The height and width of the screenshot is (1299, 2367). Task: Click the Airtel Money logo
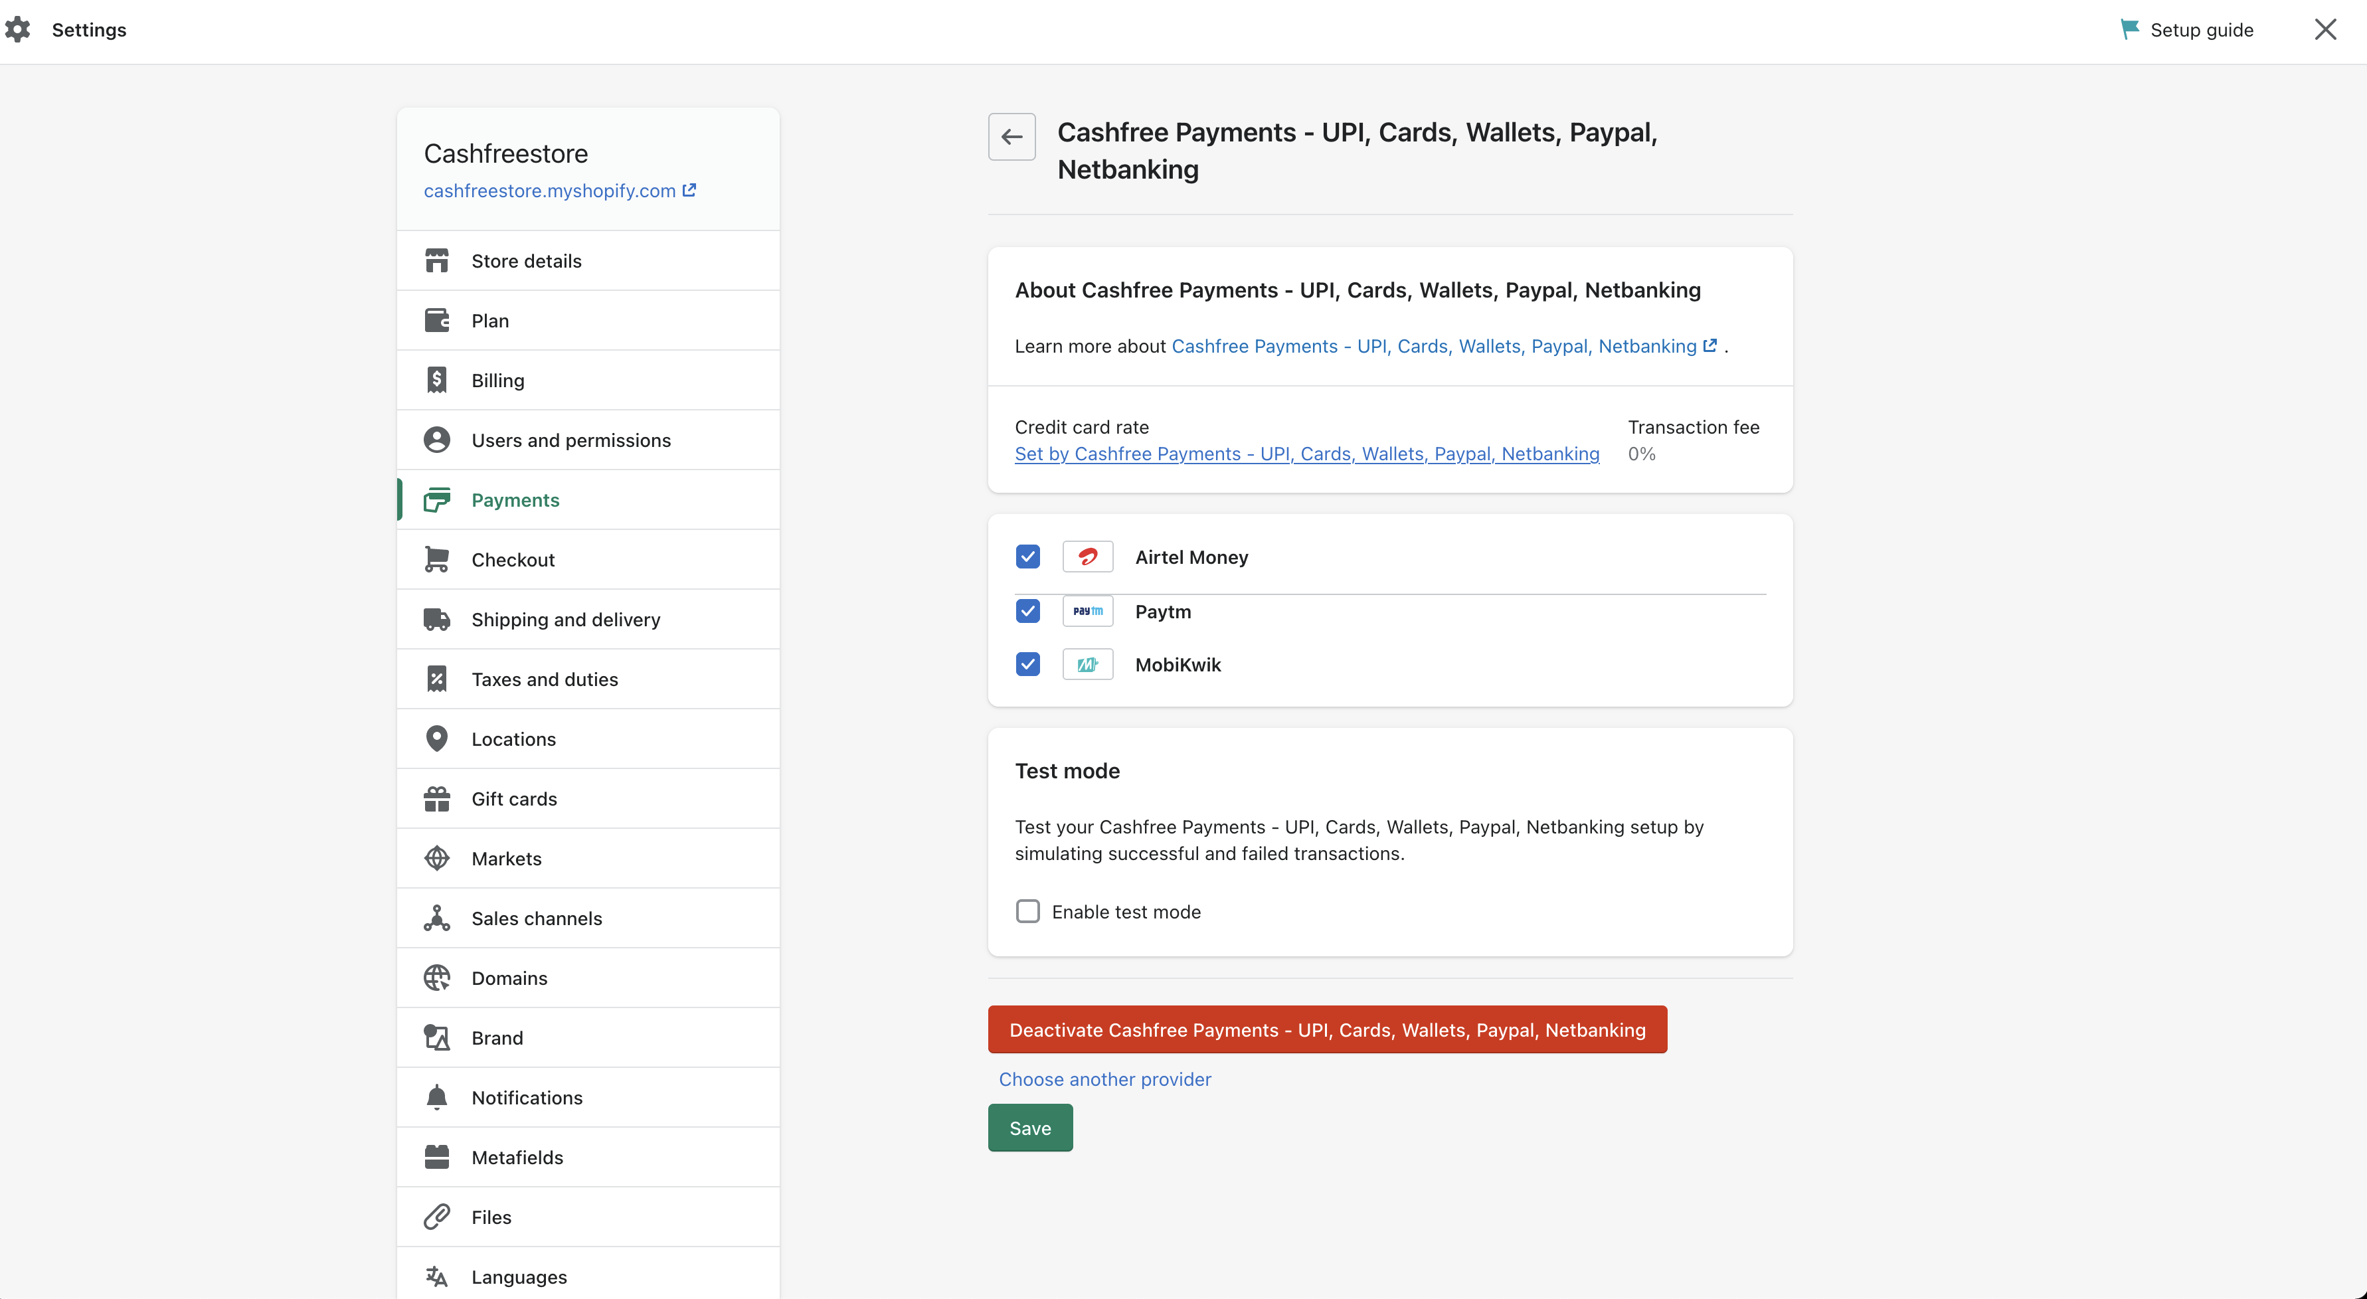(x=1088, y=557)
